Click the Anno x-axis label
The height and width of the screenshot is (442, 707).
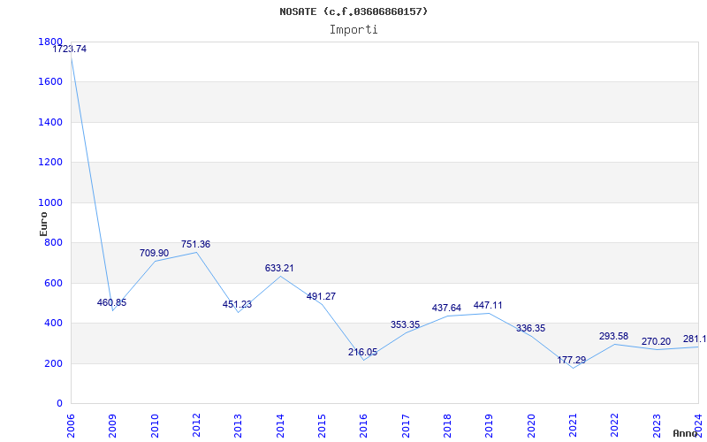687,433
